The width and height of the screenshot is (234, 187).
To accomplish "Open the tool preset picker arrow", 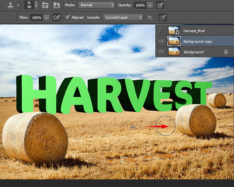I will coord(18,5).
